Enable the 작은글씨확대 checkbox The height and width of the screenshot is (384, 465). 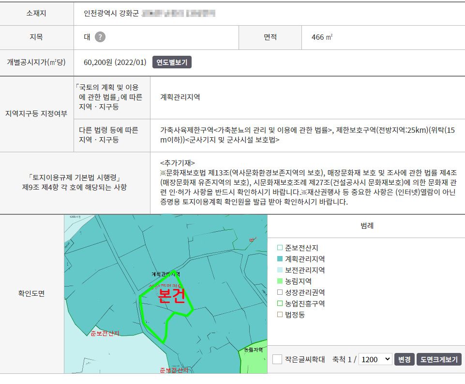click(277, 359)
